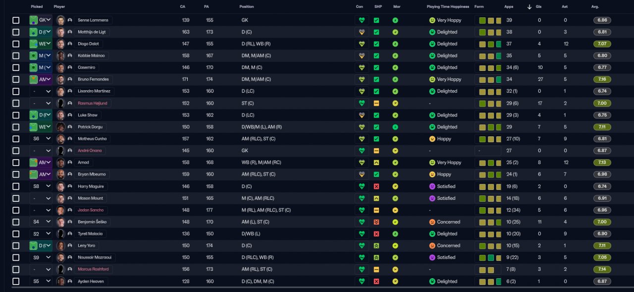
Task: Sort by the Avg. column header
Action: [x=595, y=7]
